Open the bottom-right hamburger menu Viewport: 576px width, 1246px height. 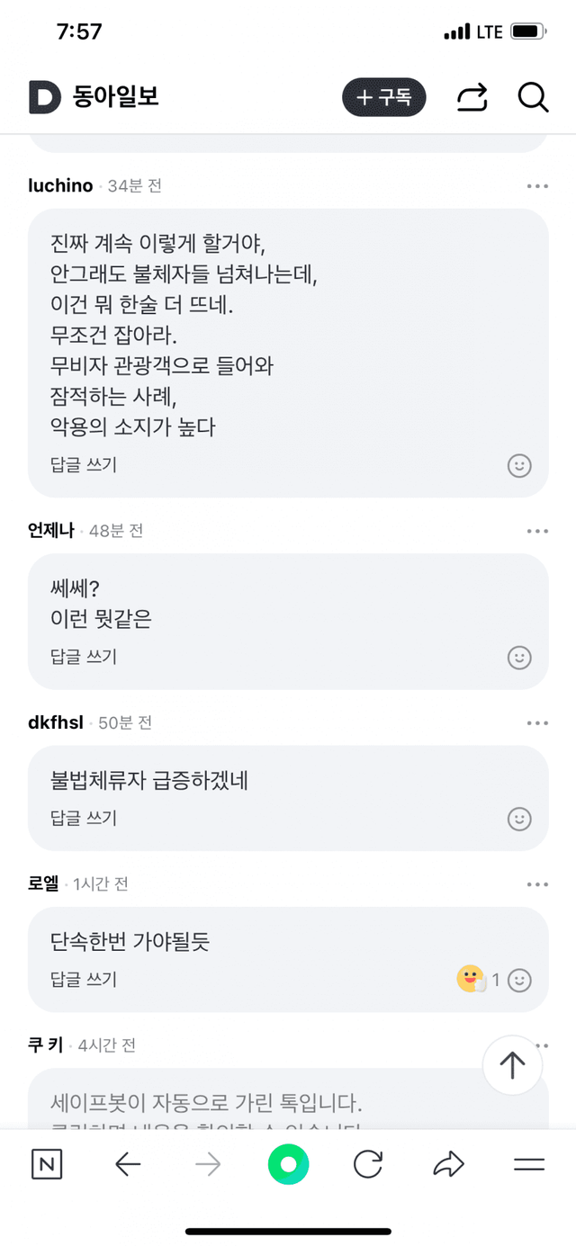point(529,1164)
